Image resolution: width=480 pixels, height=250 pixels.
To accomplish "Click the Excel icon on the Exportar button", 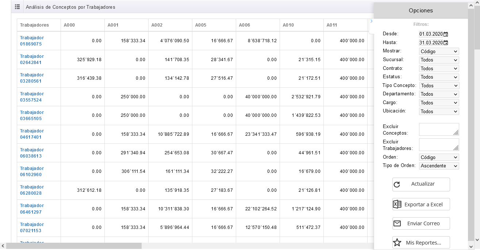I will point(397,205).
